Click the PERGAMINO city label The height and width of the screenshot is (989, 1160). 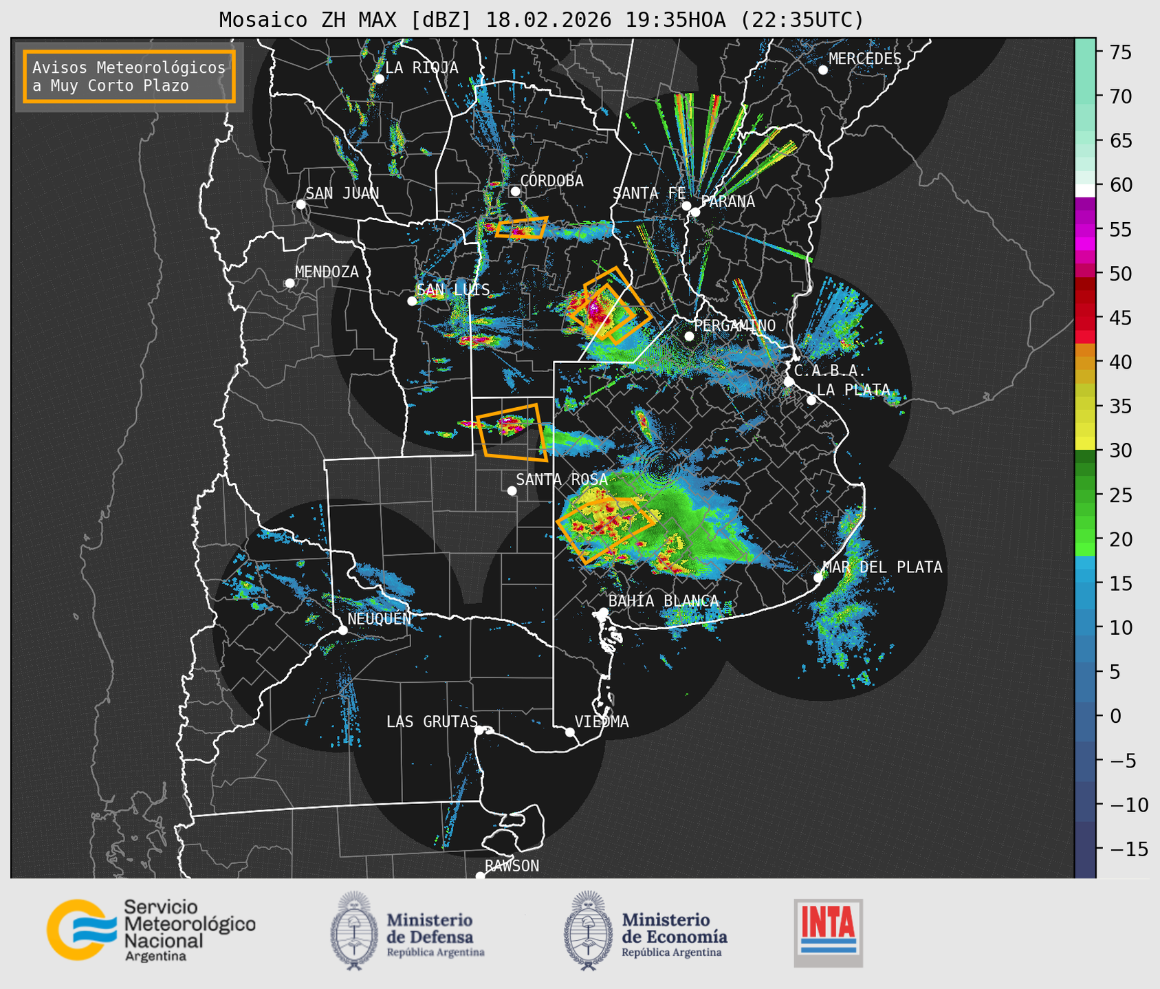click(x=735, y=325)
